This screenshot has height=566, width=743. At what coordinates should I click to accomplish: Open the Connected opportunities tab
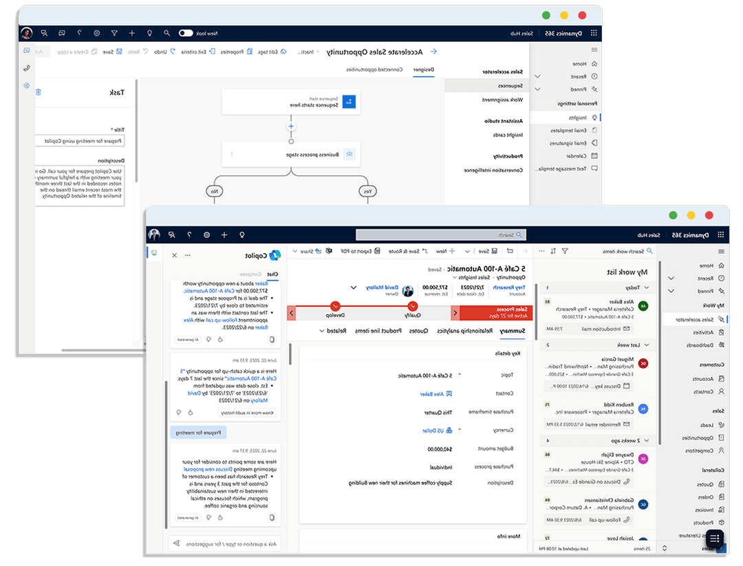pos(374,70)
